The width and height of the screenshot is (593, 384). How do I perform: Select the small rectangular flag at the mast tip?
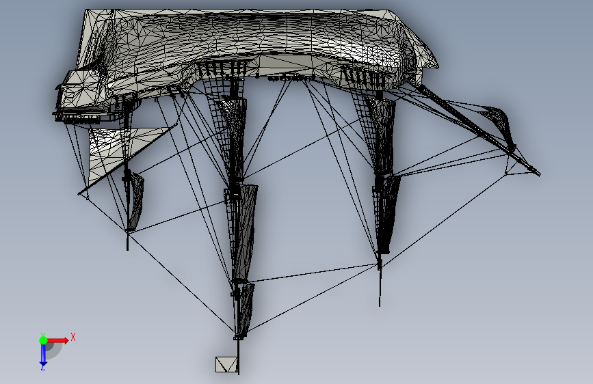226,364
